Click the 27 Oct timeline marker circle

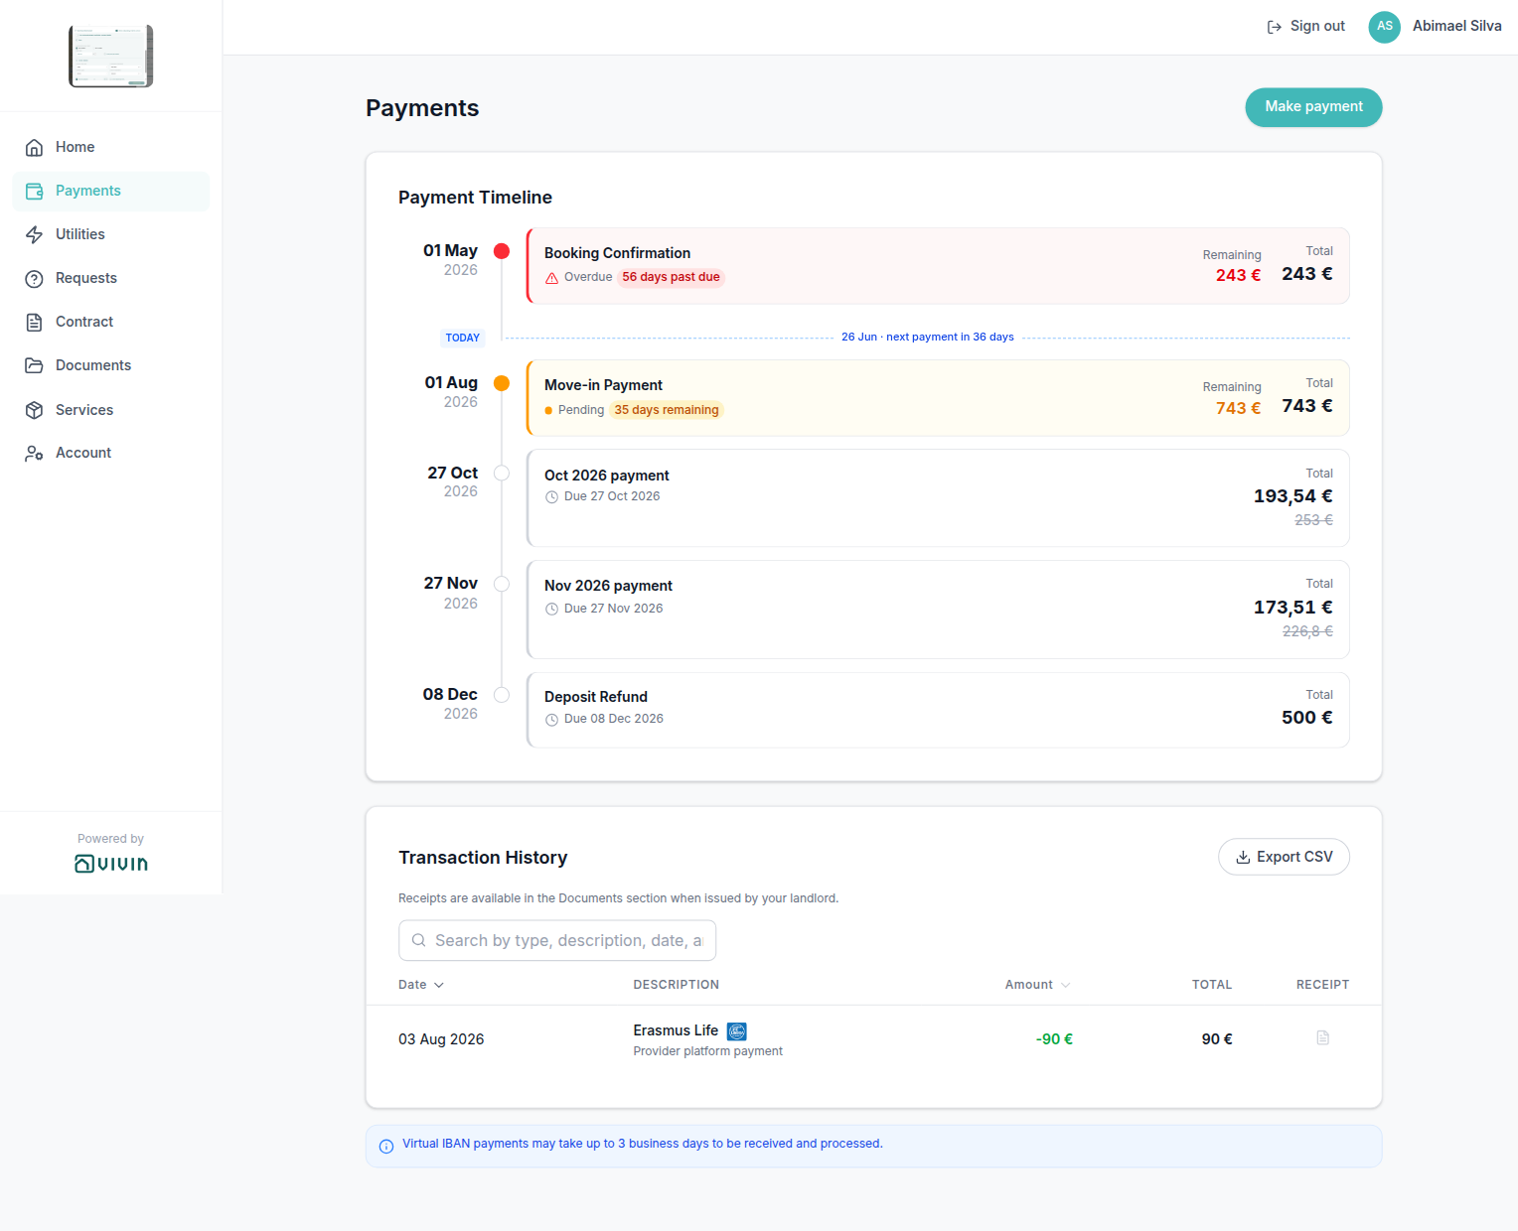tap(502, 474)
